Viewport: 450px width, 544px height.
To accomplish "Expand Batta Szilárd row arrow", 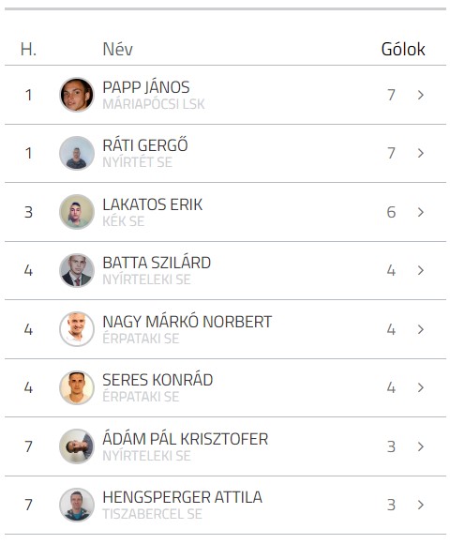I will 421,270.
